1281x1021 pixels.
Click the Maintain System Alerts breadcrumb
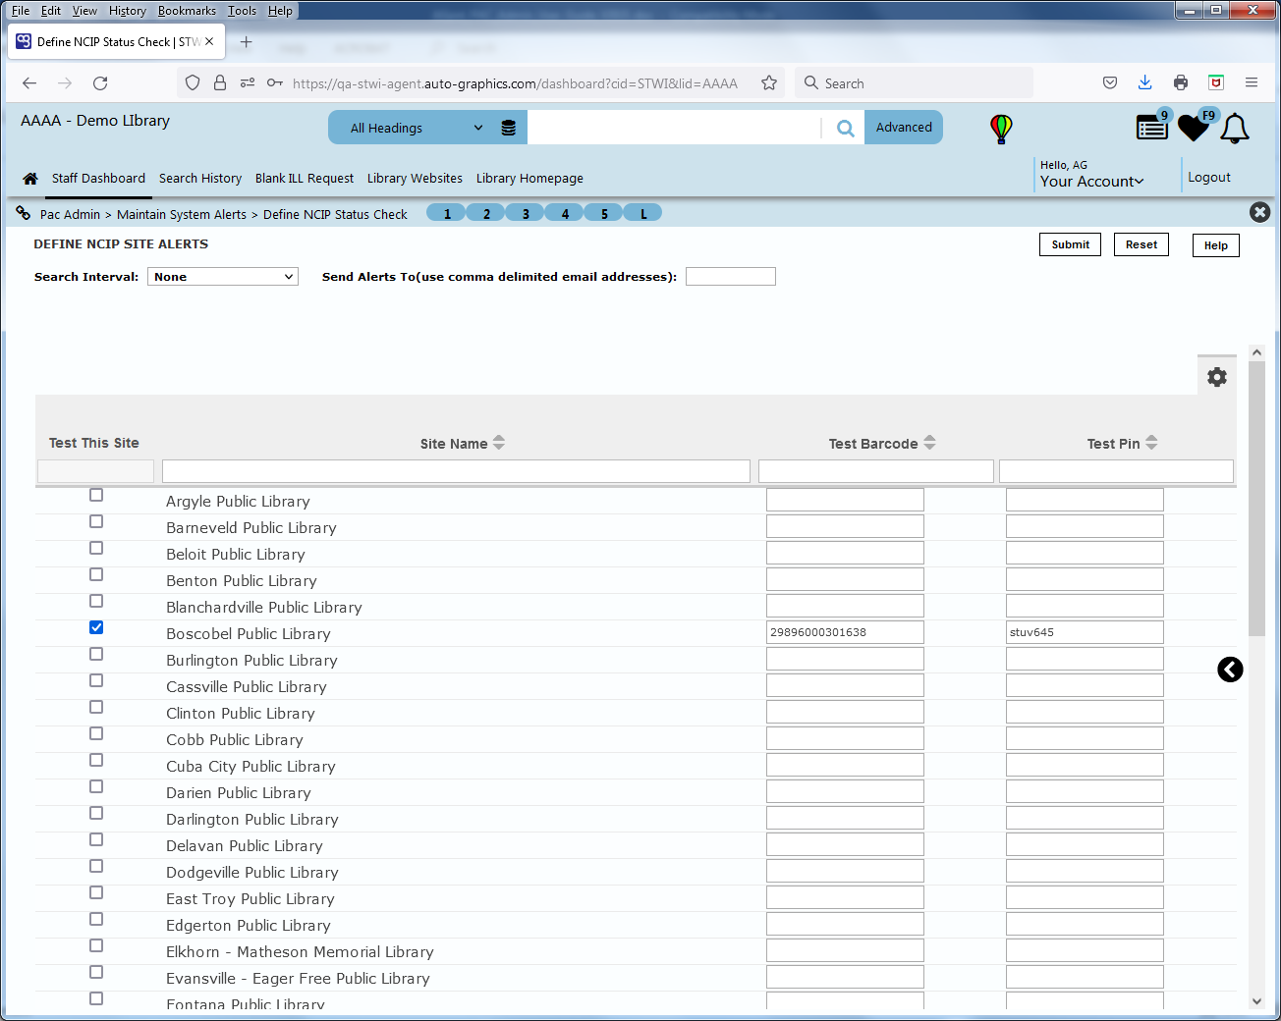click(182, 215)
